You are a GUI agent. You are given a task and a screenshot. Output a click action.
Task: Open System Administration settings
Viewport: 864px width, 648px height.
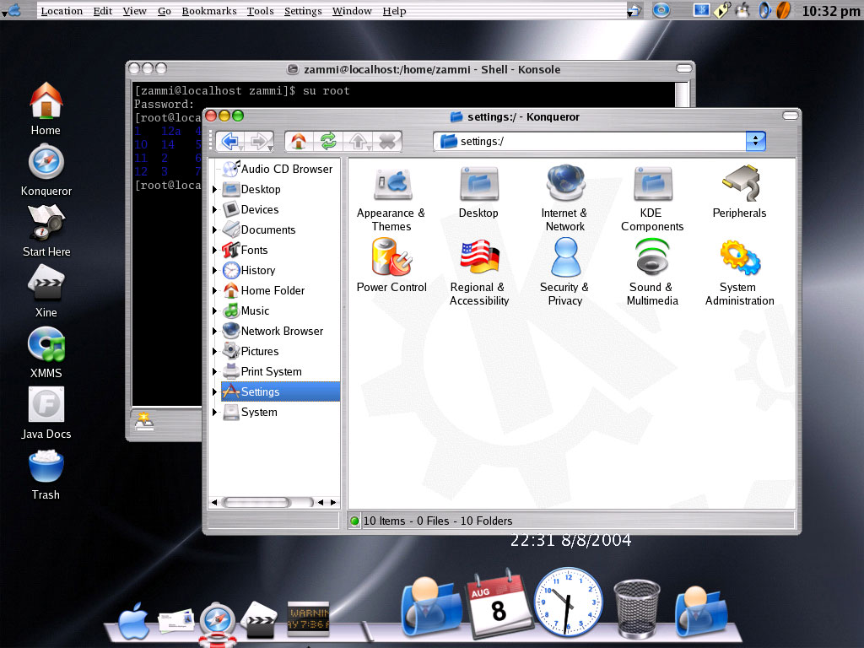pyautogui.click(x=739, y=273)
